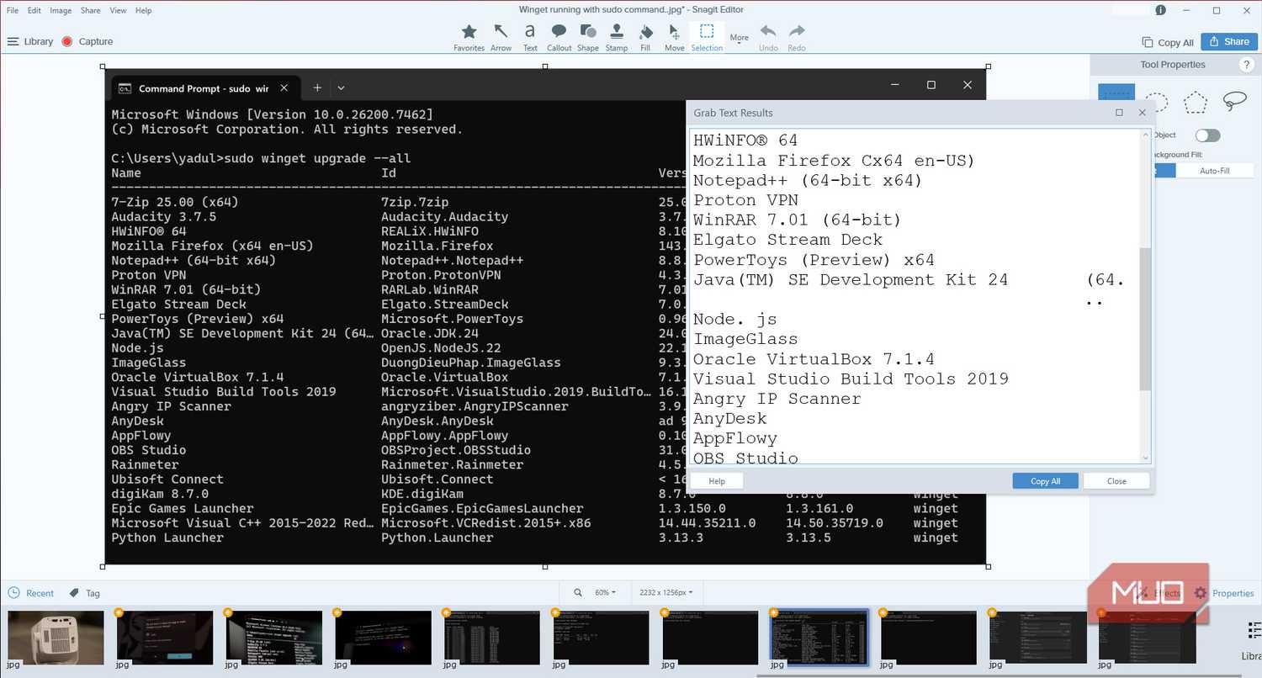Viewport: 1262px width, 678px height.
Task: Click the Redo arrow
Action: [x=797, y=37]
